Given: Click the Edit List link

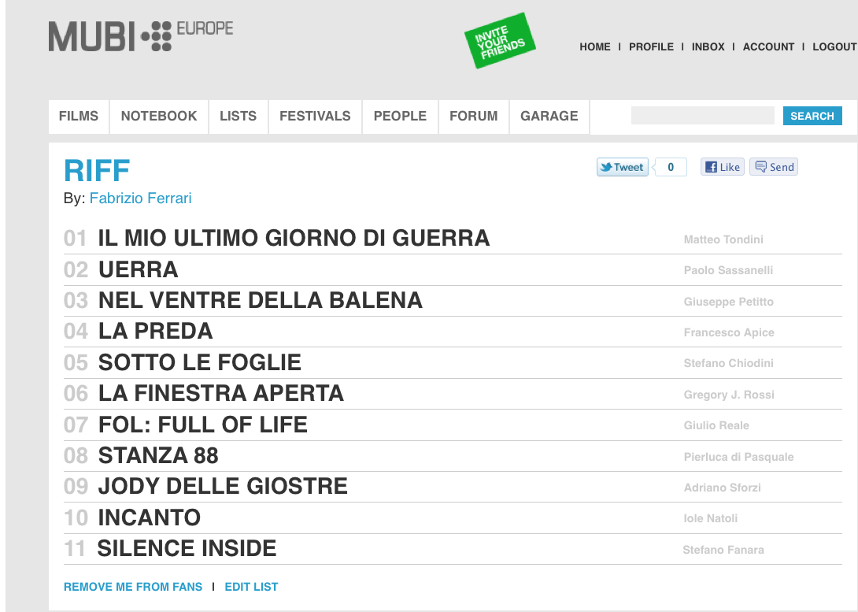Looking at the screenshot, I should coord(251,587).
